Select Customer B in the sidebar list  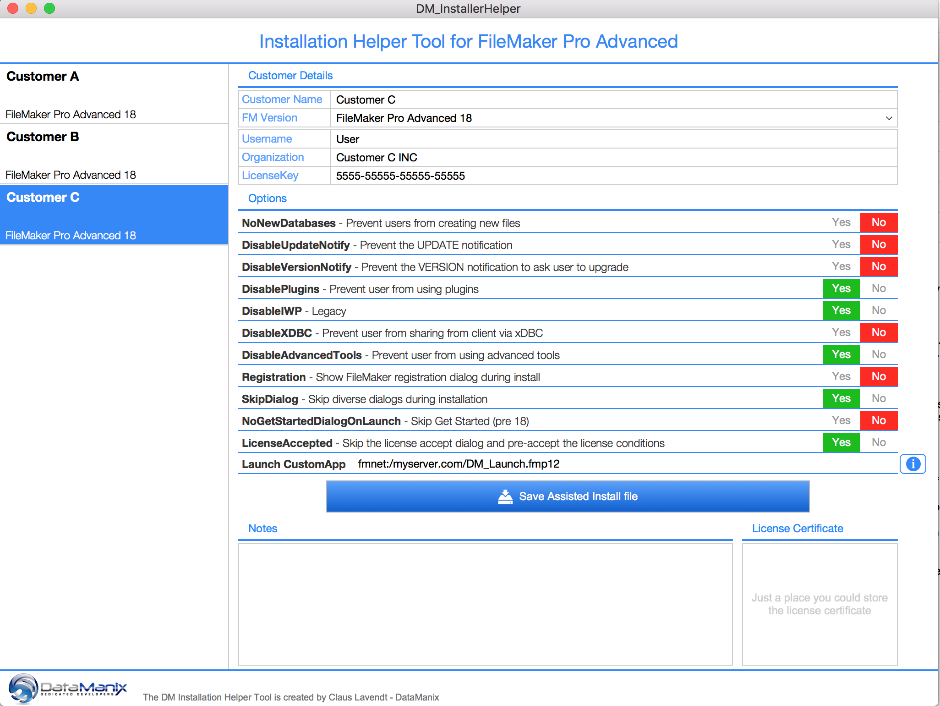(x=114, y=154)
